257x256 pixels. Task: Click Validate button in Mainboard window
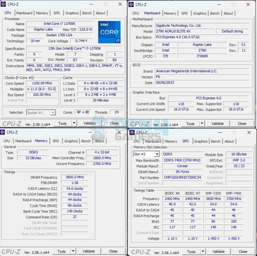click(218, 124)
